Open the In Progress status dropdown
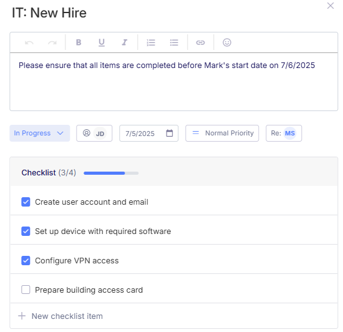The image size is (343, 332). tap(39, 133)
